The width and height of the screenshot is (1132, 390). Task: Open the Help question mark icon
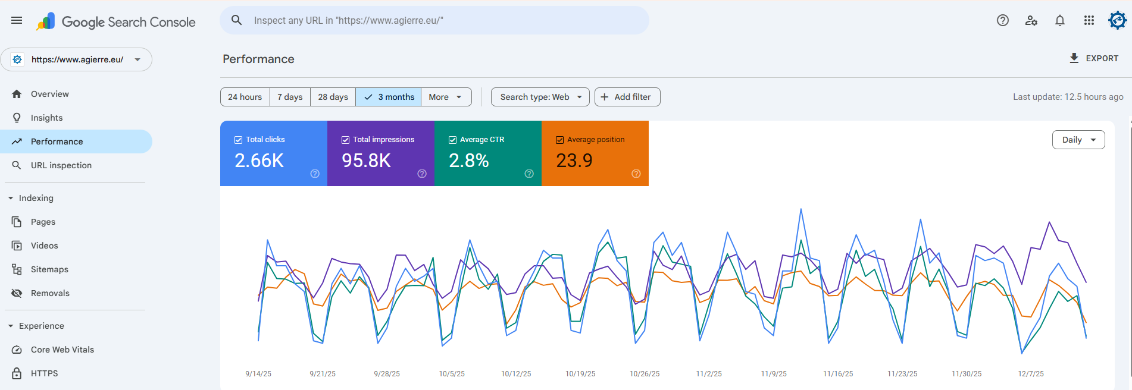point(1003,20)
